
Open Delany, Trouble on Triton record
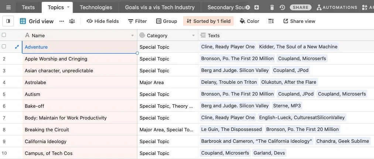pyautogui.click(x=229, y=82)
